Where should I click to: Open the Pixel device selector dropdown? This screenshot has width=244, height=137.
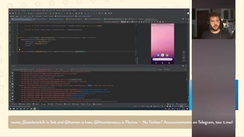click(x=42, y=13)
